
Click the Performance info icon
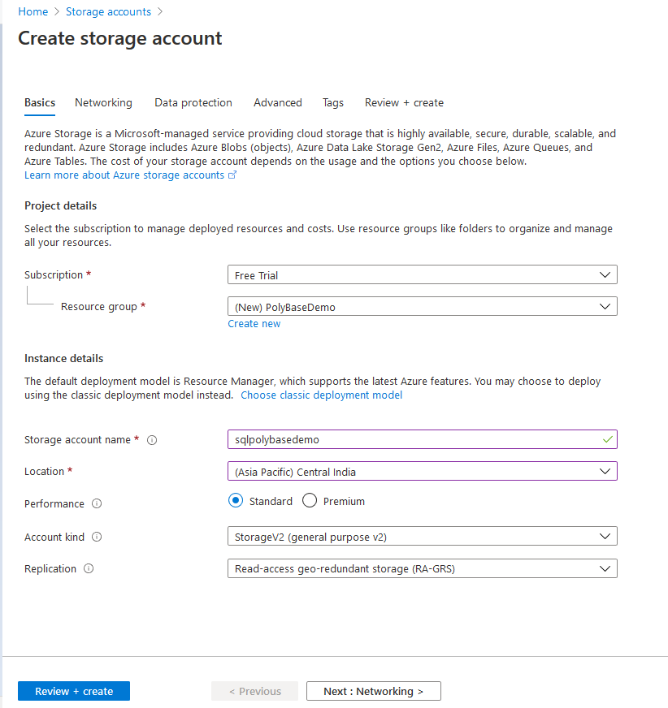(97, 504)
